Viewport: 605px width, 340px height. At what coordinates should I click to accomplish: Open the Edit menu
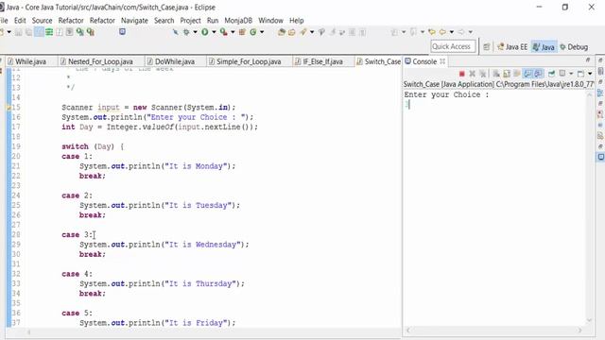[20, 21]
